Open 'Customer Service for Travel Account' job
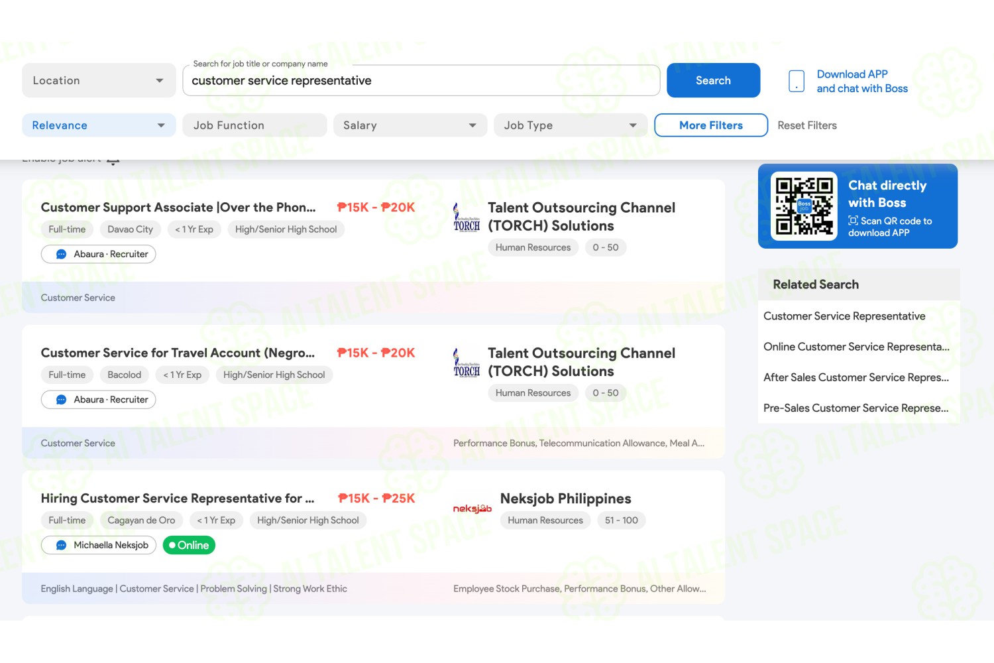Viewport: 994px width, 663px height. pyautogui.click(x=178, y=353)
